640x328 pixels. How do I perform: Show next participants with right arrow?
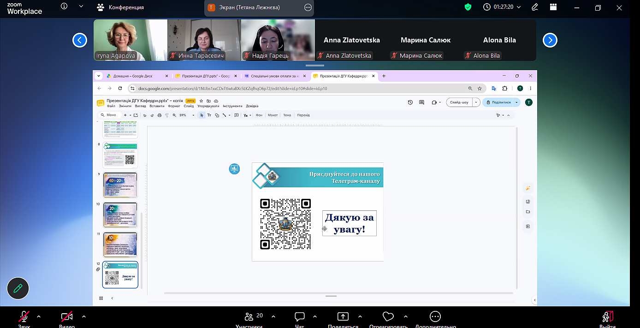click(550, 41)
